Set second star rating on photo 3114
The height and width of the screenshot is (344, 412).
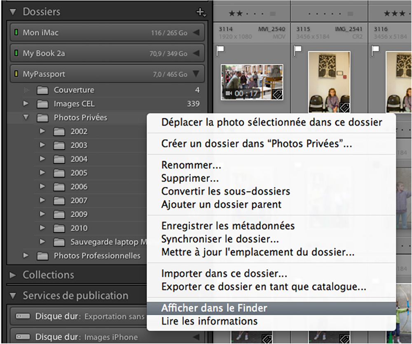pyautogui.click(x=239, y=14)
